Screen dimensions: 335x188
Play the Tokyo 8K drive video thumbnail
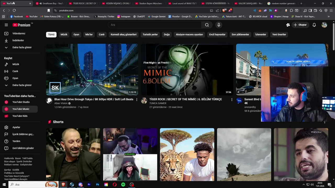pyautogui.click(x=92, y=69)
